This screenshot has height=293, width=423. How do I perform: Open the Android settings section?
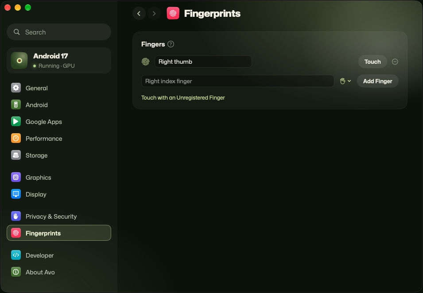pyautogui.click(x=59, y=104)
